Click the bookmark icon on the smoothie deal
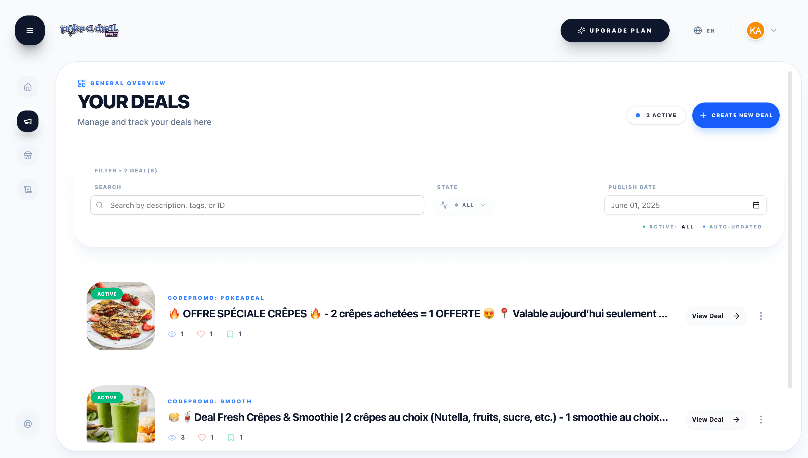 tap(231, 437)
